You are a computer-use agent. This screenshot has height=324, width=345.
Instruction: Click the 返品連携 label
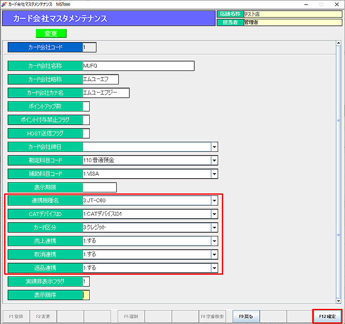point(45,268)
